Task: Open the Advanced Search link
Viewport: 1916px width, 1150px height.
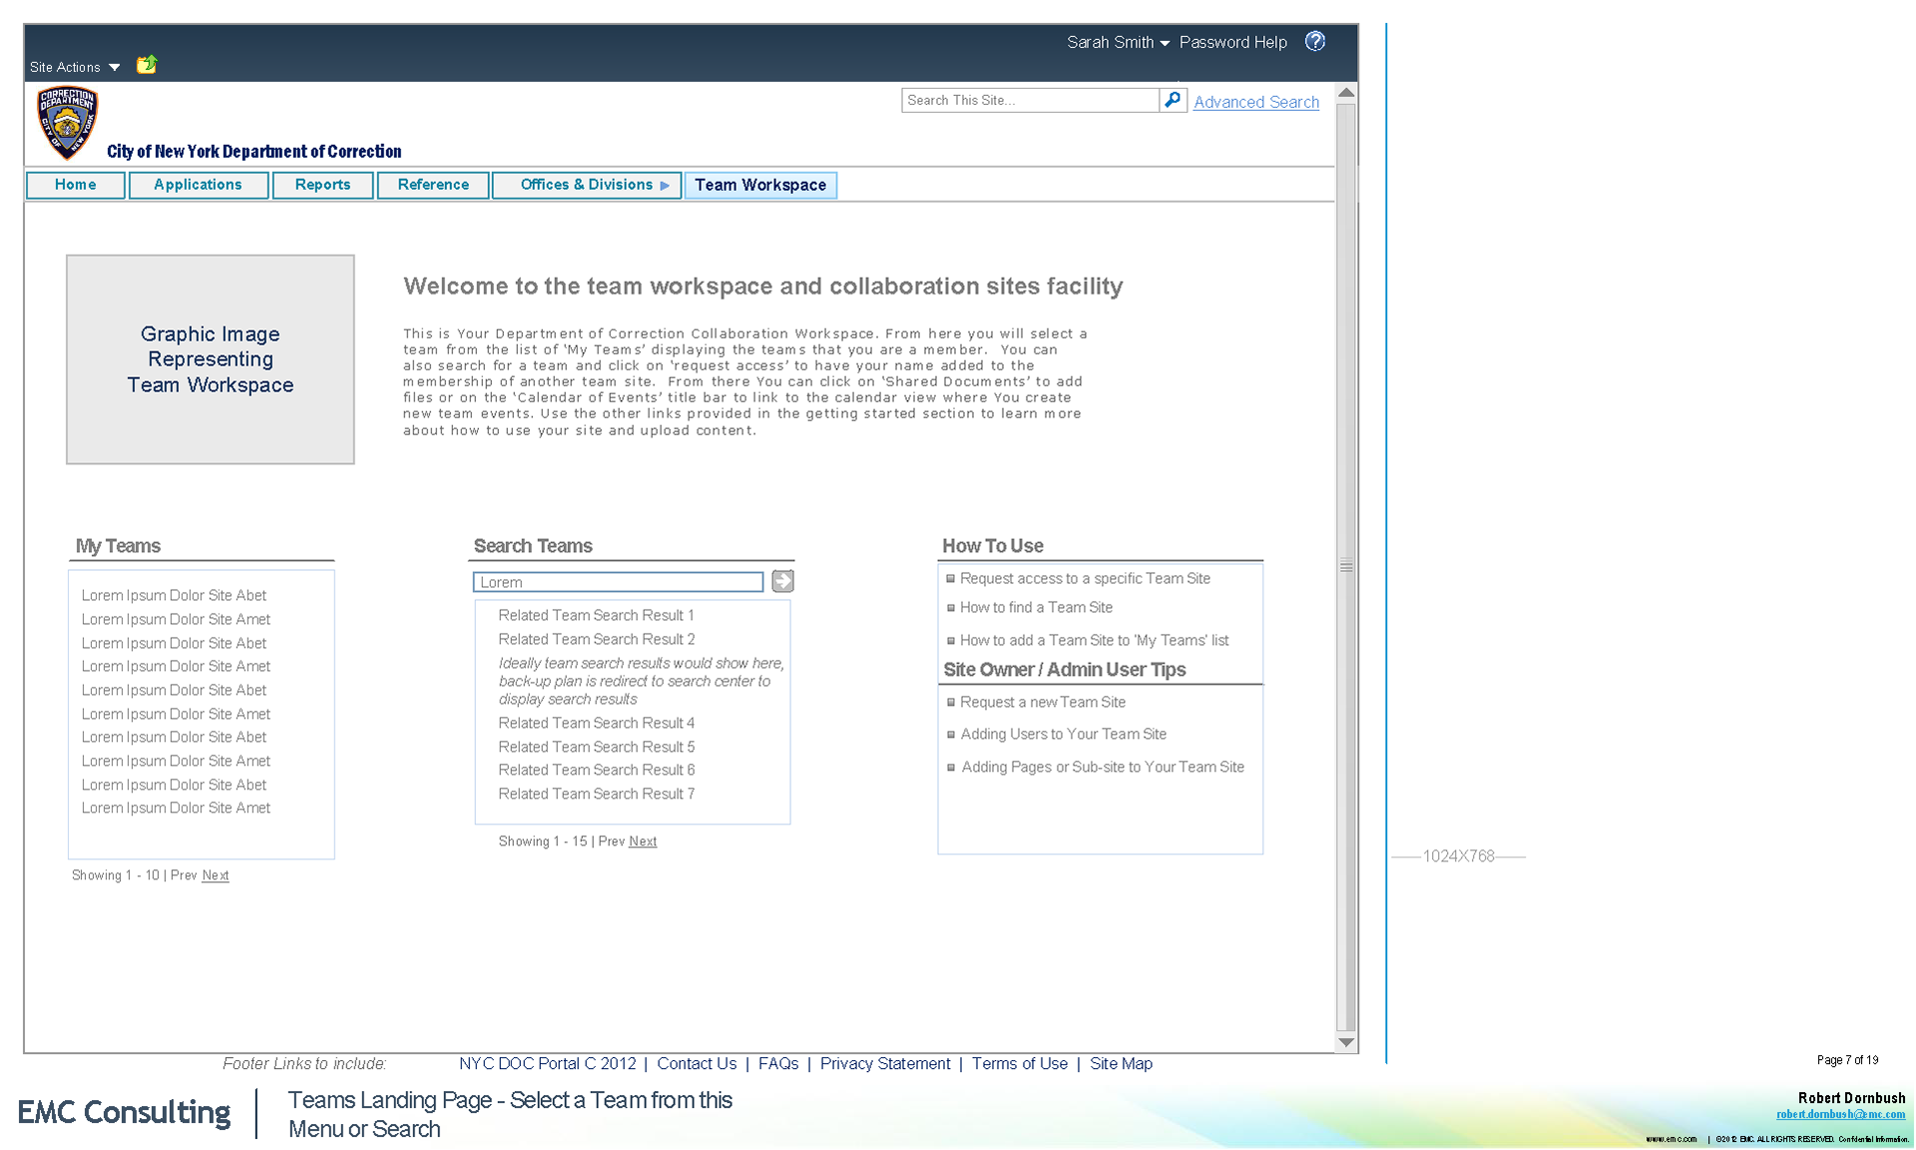Action: 1256,102
